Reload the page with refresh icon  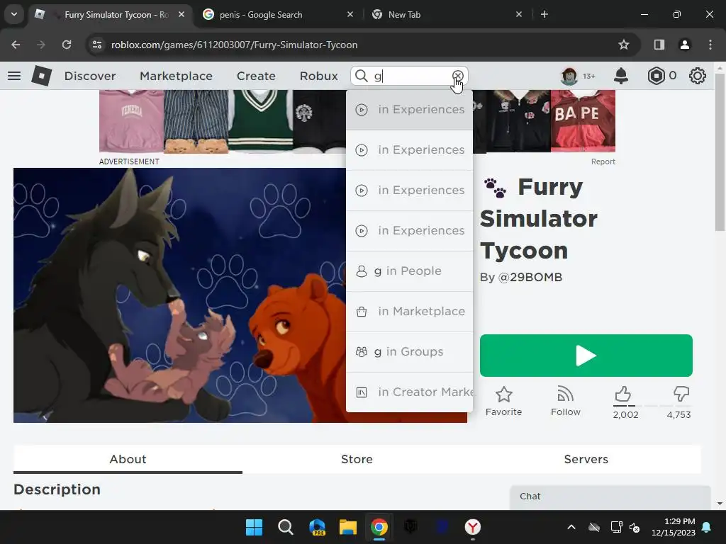point(67,45)
